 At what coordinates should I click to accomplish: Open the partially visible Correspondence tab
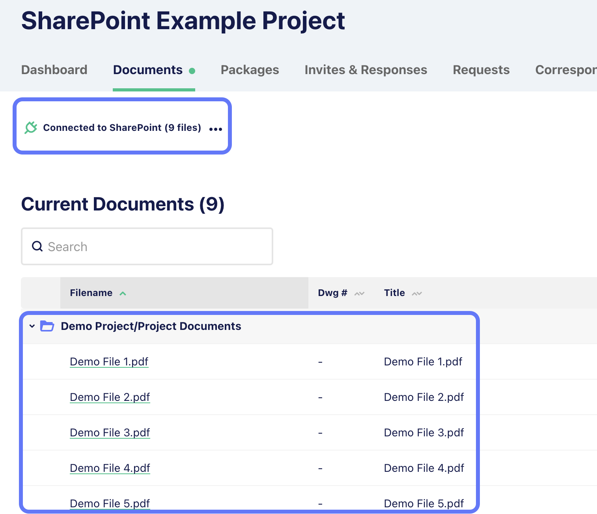566,70
